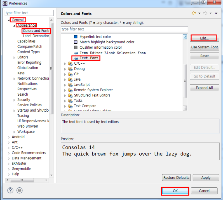Click the Debug category folder icon

[70, 69]
